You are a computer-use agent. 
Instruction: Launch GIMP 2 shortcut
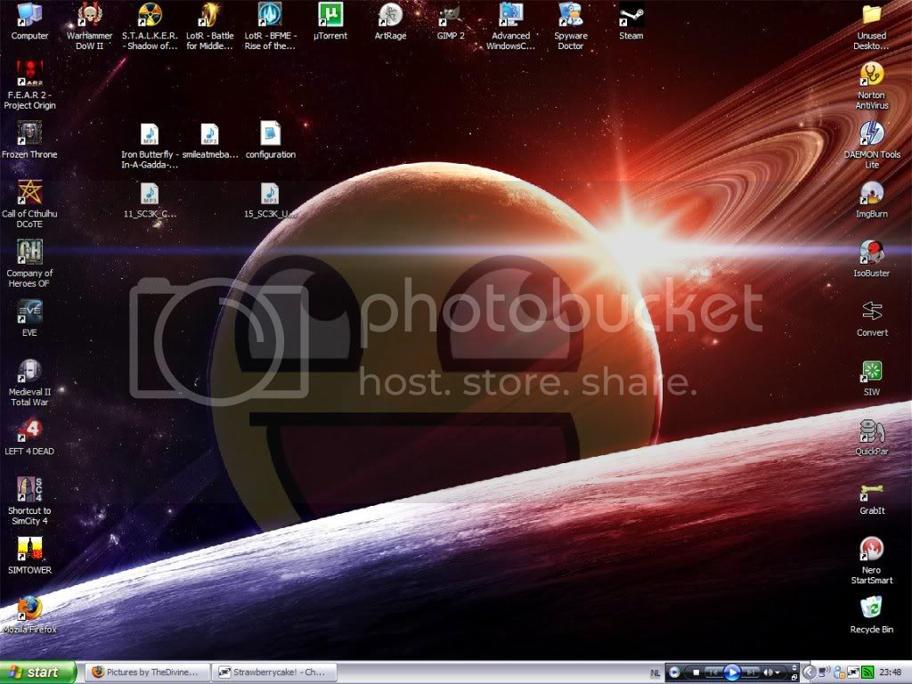pos(451,21)
